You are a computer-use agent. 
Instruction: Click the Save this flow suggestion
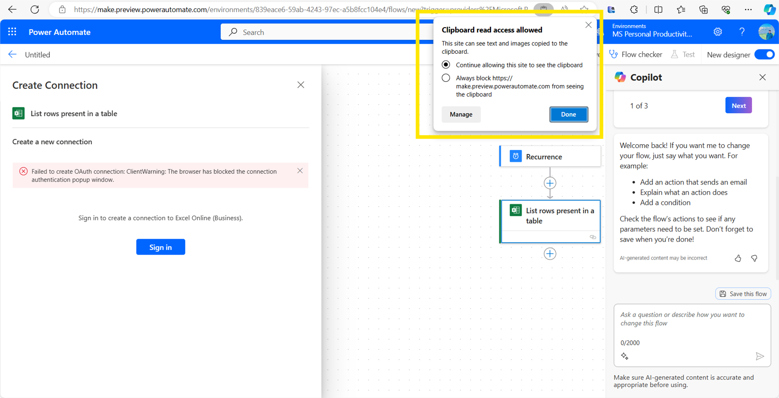pos(743,294)
